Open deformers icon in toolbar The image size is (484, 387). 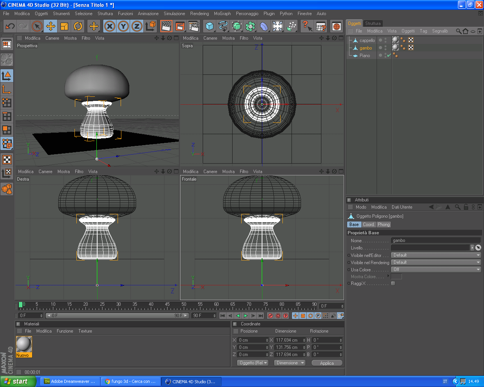click(264, 26)
